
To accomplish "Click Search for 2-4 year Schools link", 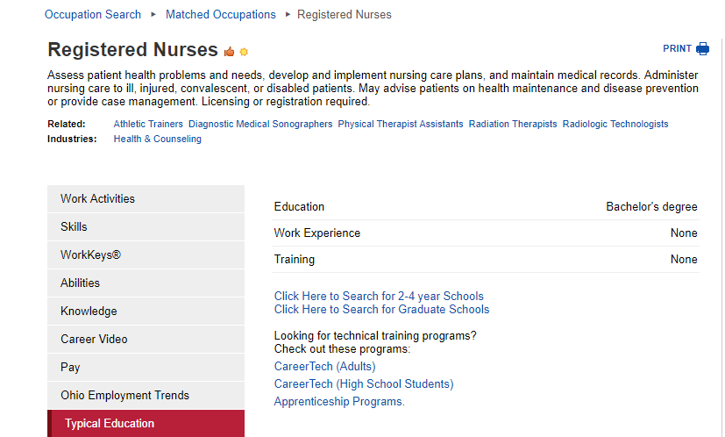I will click(379, 296).
